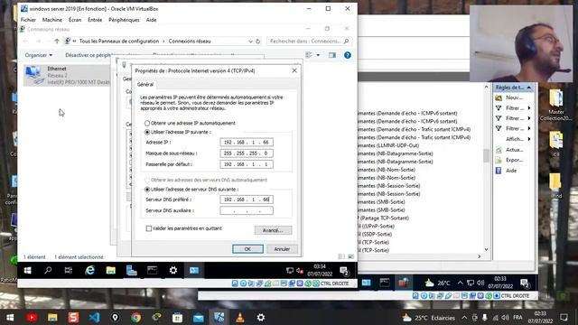Open the Avancé... settings button
The width and height of the screenshot is (578, 325).
pos(273,230)
